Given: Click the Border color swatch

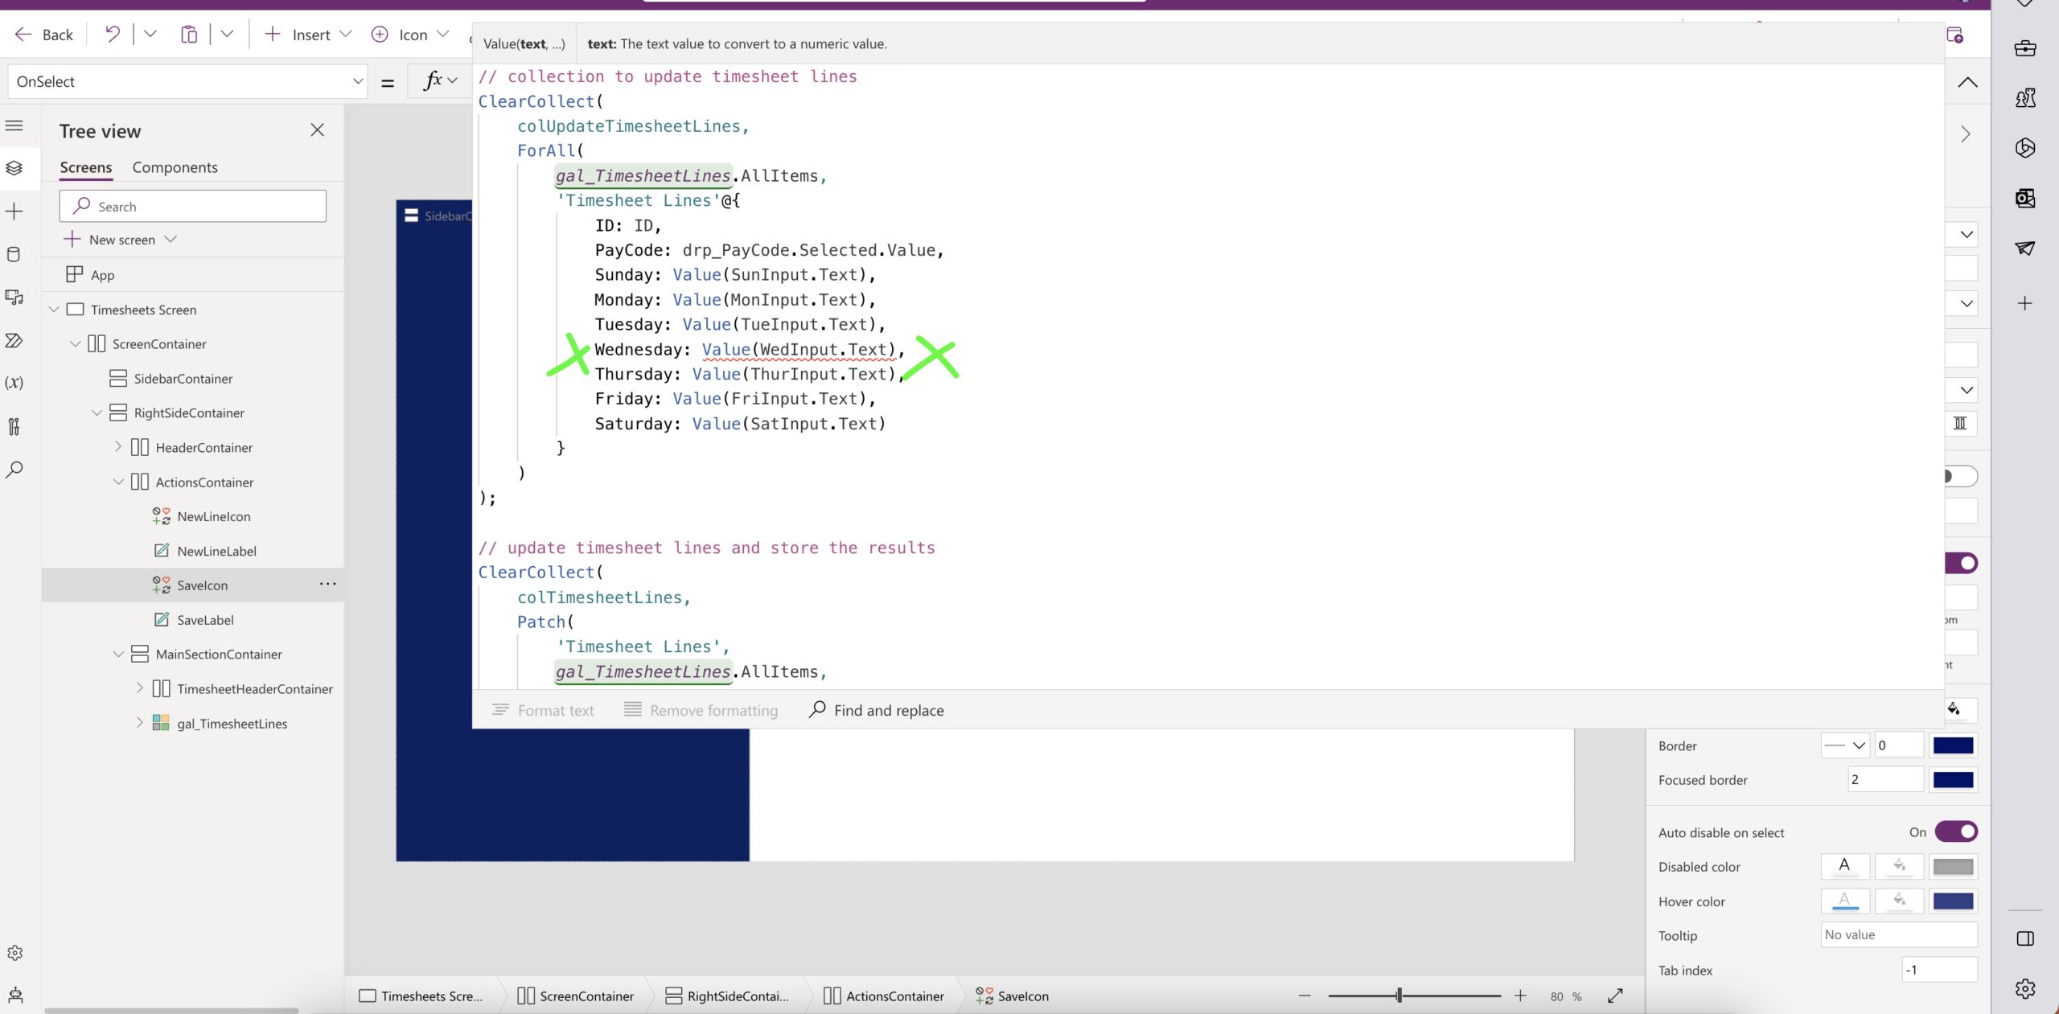Looking at the screenshot, I should pyautogui.click(x=1953, y=745).
